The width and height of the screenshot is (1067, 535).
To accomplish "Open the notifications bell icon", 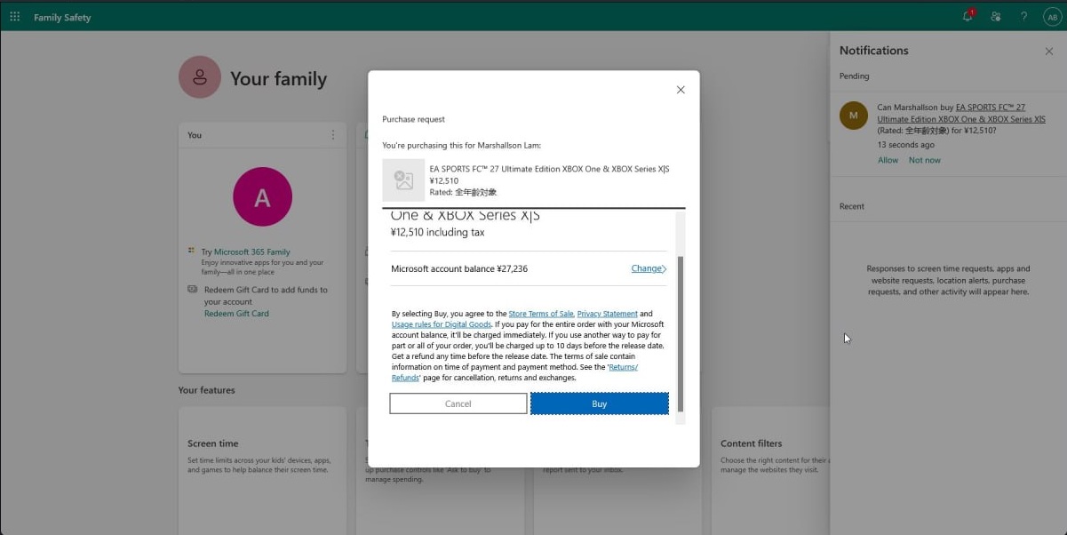I will [968, 16].
